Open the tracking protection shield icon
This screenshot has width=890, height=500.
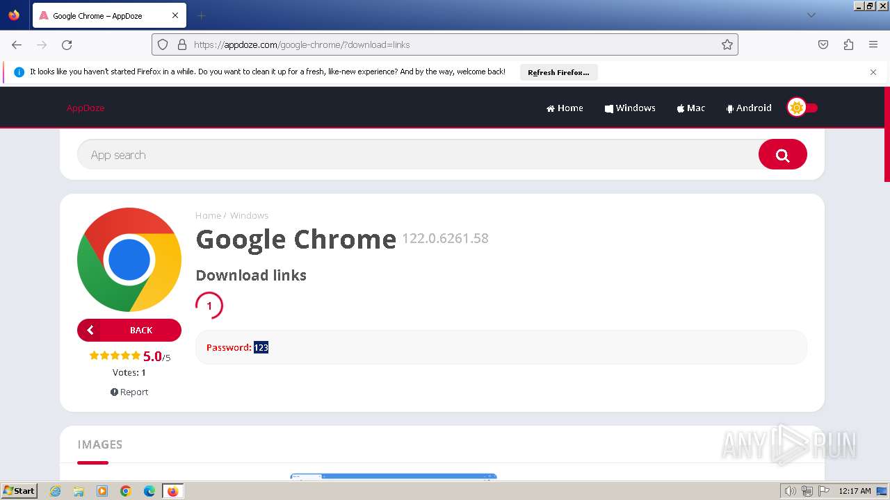pos(163,44)
